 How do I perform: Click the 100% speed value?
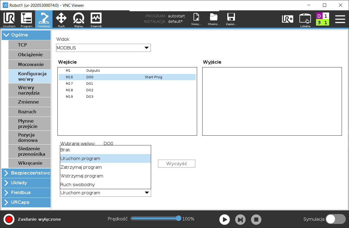point(188,219)
